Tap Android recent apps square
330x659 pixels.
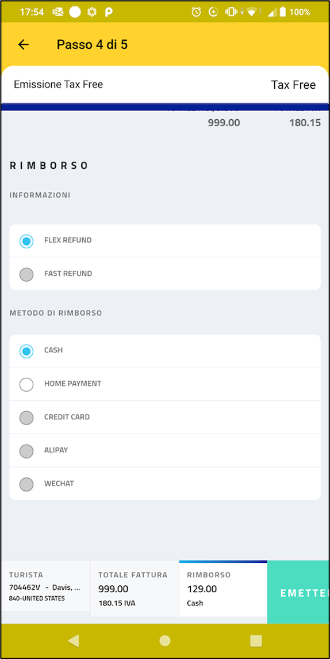click(x=256, y=640)
